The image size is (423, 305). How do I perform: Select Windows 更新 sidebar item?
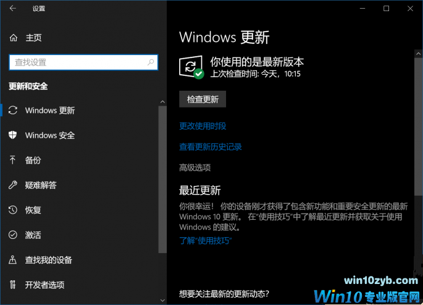(x=50, y=111)
